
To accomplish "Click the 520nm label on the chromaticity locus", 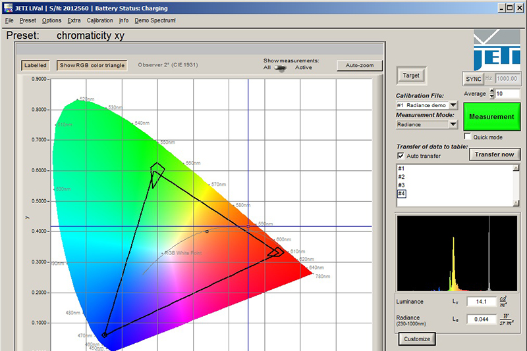I will [87, 99].
